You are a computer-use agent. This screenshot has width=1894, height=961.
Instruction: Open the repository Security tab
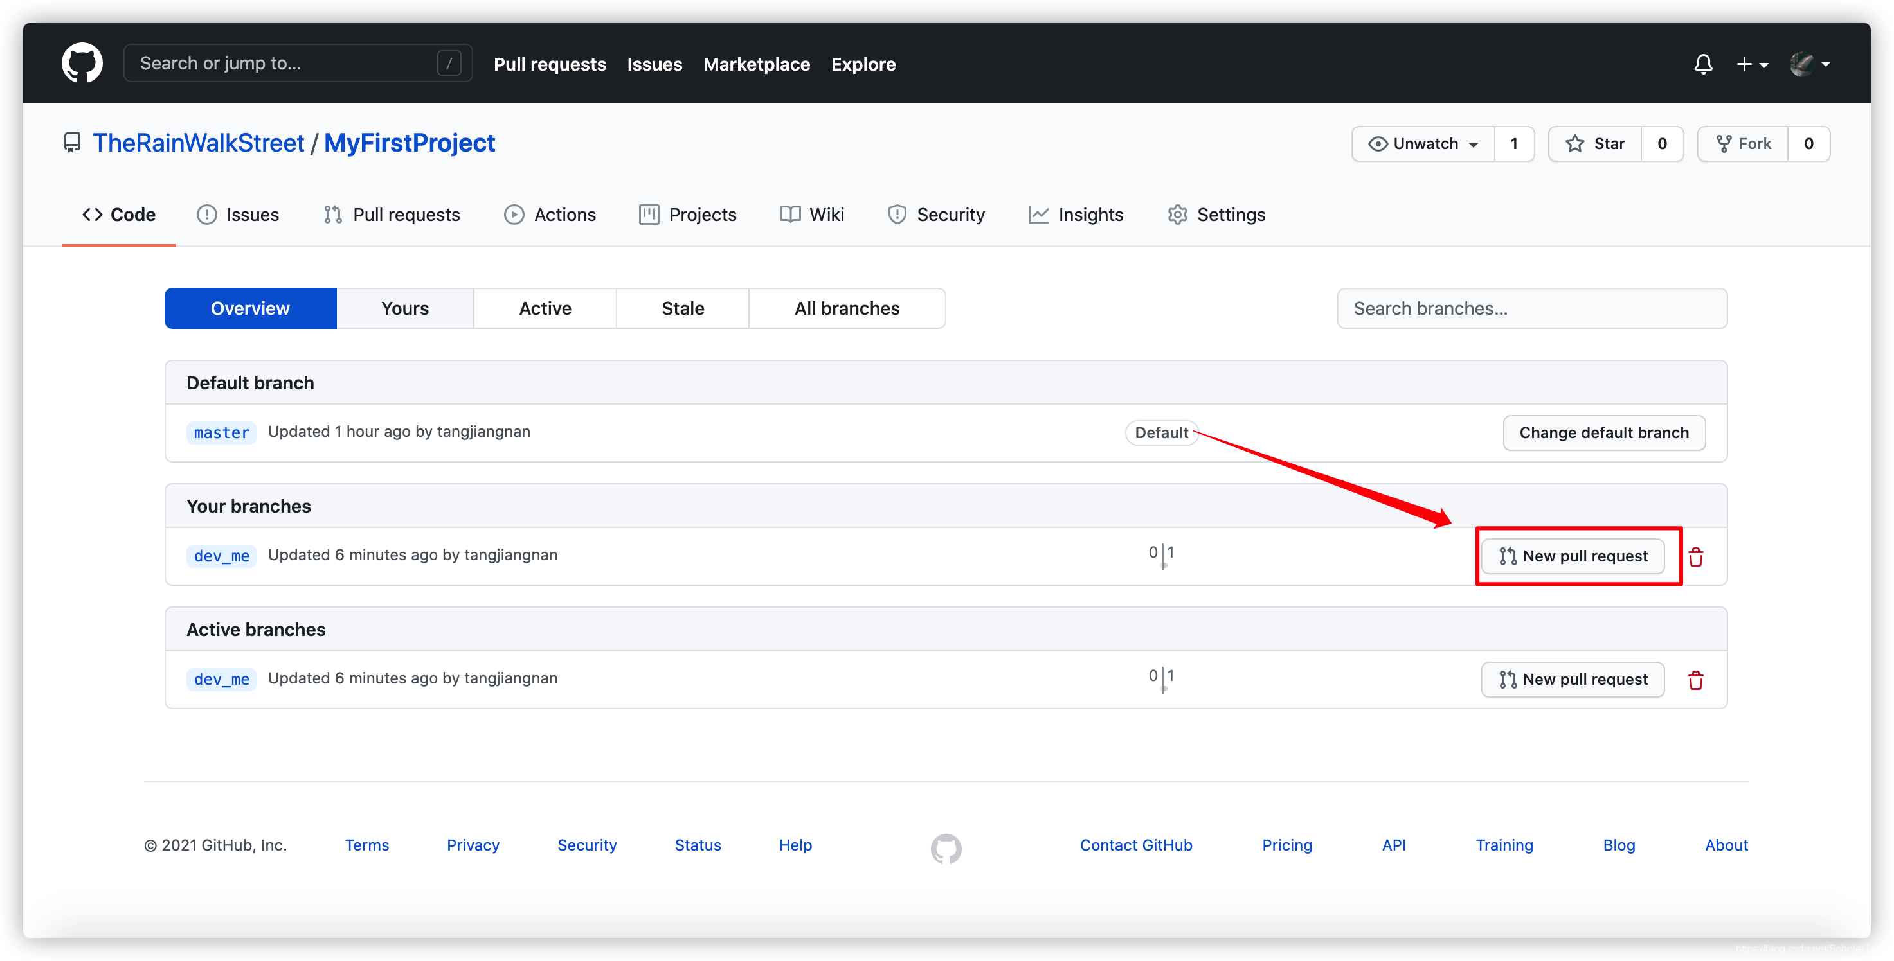point(935,215)
